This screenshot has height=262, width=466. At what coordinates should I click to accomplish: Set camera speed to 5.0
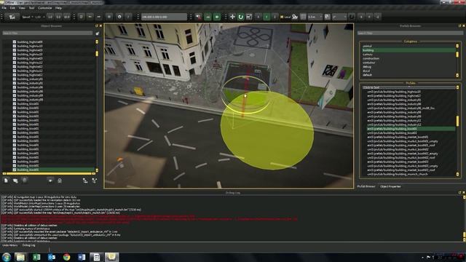(58, 17)
